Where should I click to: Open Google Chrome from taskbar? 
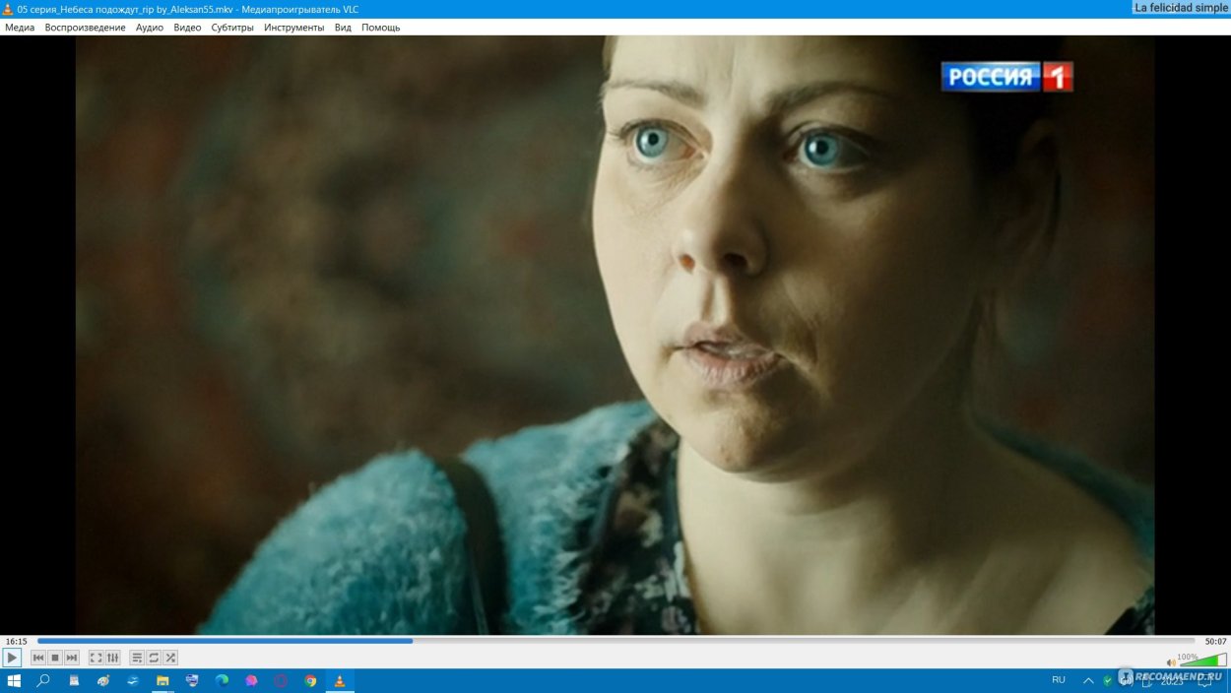pos(310,680)
